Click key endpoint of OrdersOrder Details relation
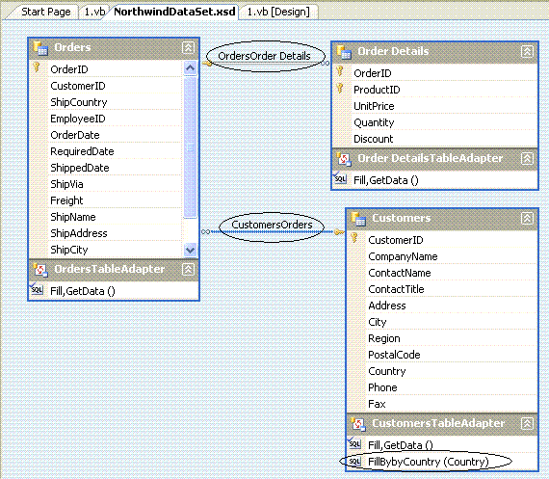549x479 pixels. [207, 64]
